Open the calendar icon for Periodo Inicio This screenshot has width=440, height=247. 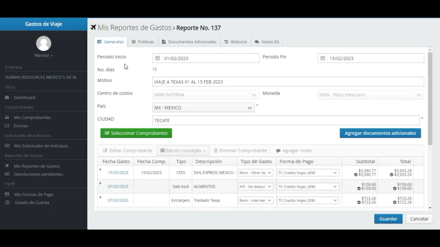click(158, 58)
